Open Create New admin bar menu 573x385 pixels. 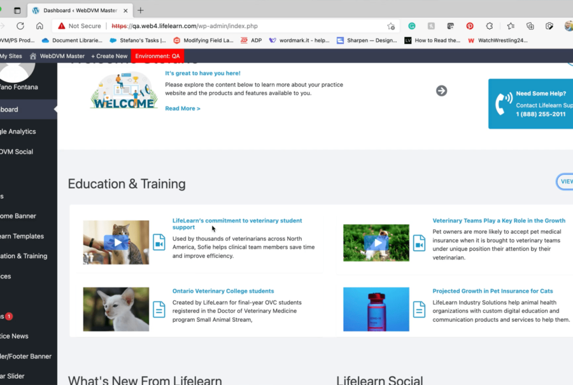click(109, 56)
